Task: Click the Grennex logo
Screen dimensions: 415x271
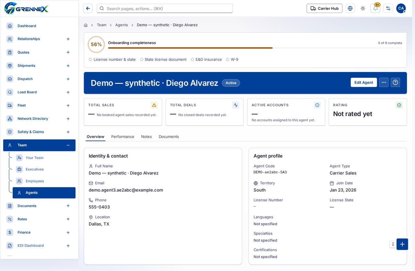Action: (x=27, y=8)
